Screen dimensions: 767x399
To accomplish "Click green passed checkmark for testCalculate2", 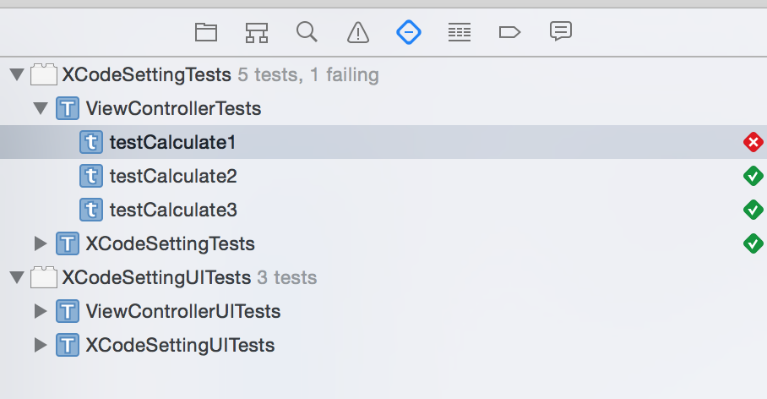I will (x=753, y=176).
